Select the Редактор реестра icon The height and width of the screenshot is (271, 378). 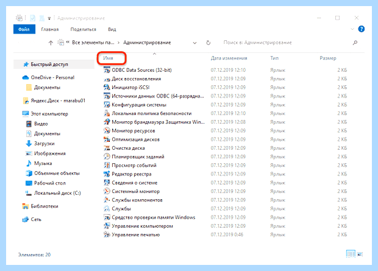coord(107,174)
